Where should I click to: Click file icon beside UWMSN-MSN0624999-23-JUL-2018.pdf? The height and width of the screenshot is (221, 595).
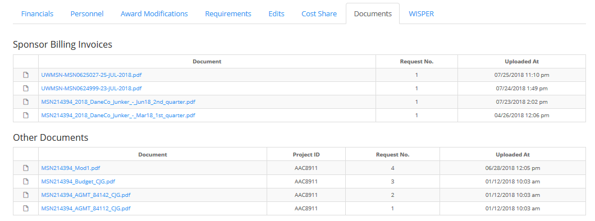(26, 88)
